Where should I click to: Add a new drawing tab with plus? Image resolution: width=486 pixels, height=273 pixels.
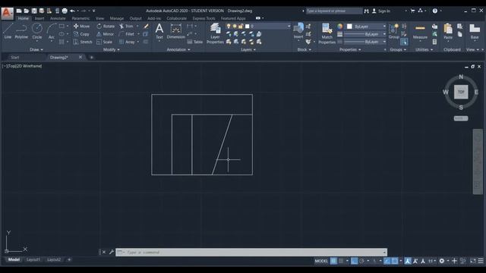[x=91, y=58]
